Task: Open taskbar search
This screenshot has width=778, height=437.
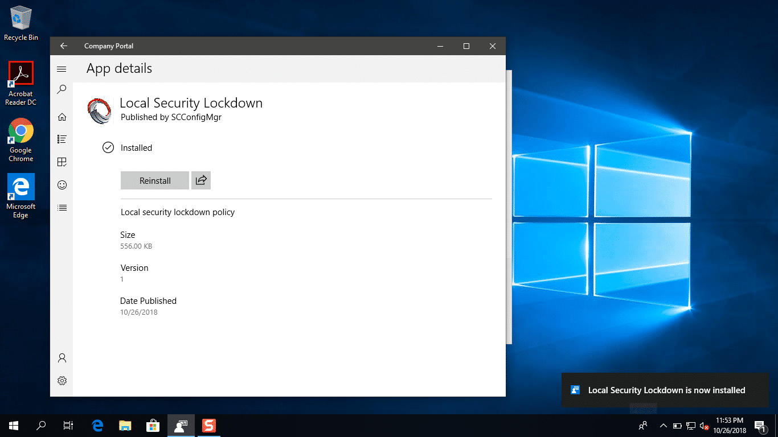Action: pyautogui.click(x=41, y=425)
